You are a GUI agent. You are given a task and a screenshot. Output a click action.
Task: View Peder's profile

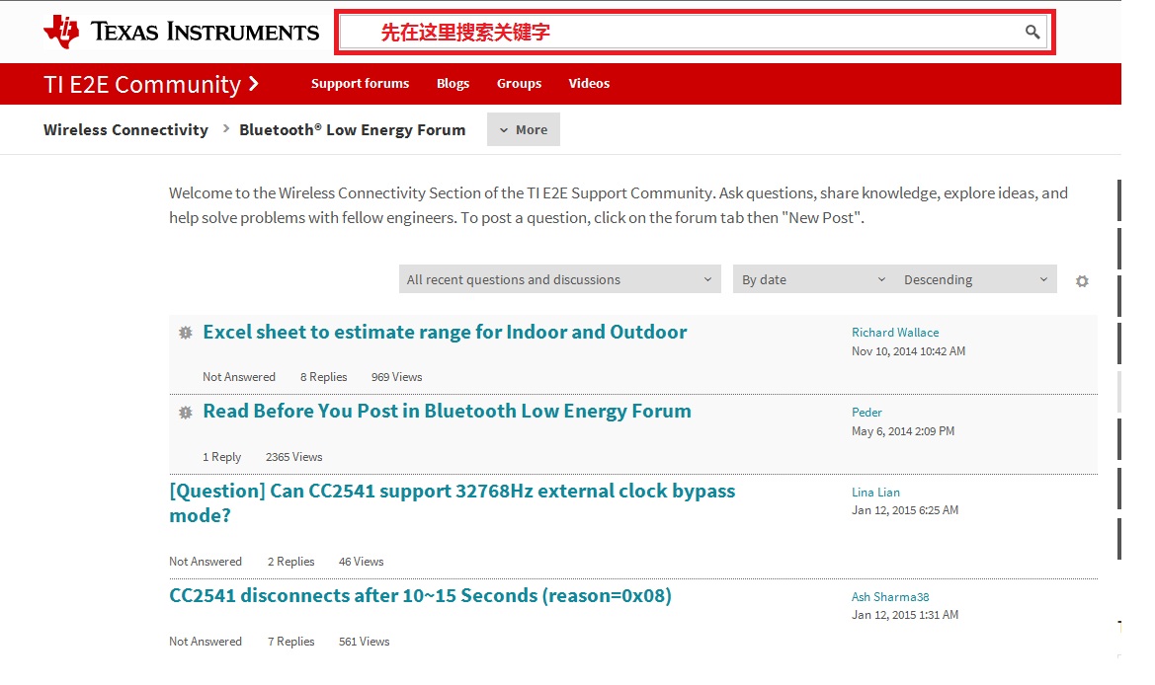point(866,412)
